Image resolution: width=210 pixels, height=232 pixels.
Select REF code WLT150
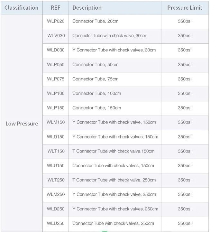56,151
